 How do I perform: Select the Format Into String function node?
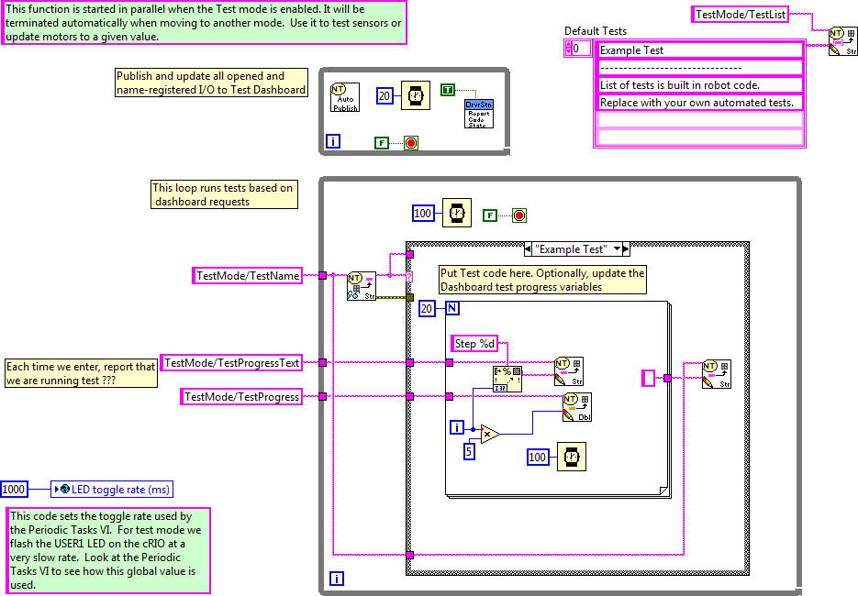click(x=507, y=378)
